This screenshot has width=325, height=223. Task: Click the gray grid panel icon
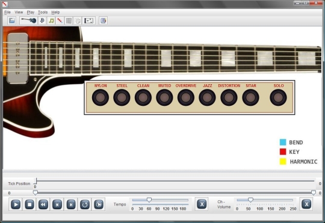69,20
